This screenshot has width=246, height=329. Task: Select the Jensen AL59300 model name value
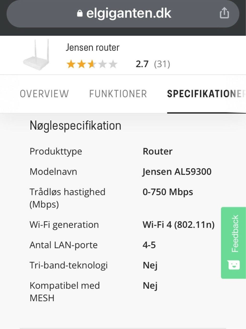click(x=177, y=172)
